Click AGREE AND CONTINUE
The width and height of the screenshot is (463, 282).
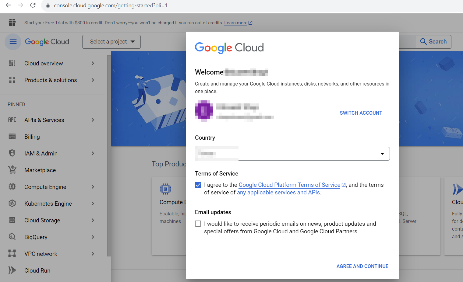coord(362,266)
